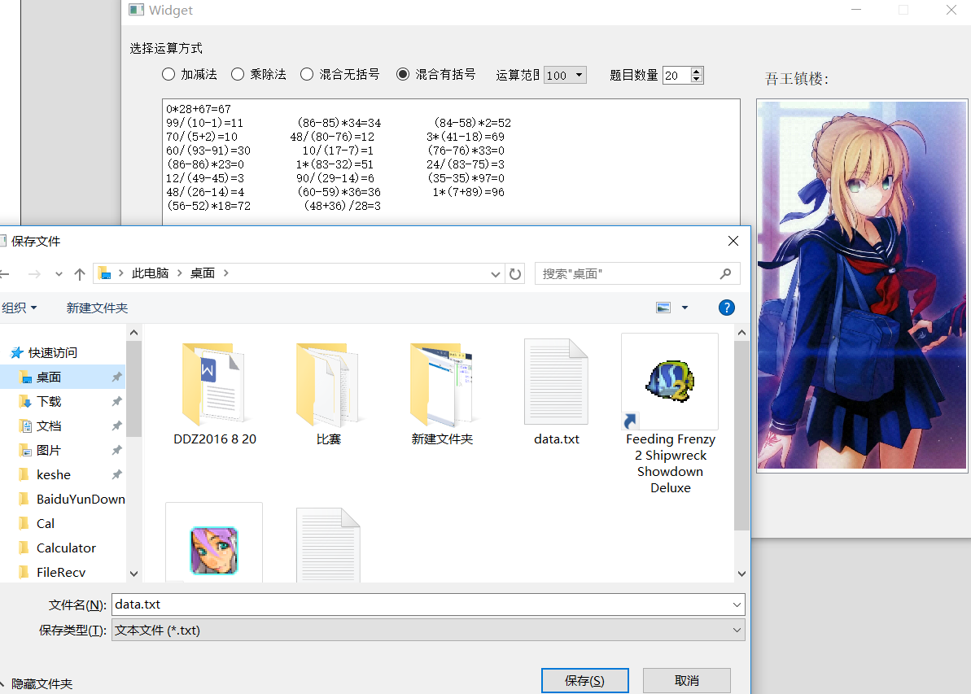Increase 题目数量 with the up arrow
This screenshot has height=694, width=971.
click(x=697, y=72)
